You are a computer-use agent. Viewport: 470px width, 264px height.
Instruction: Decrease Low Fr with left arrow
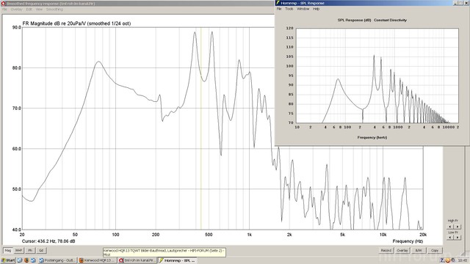(450, 237)
